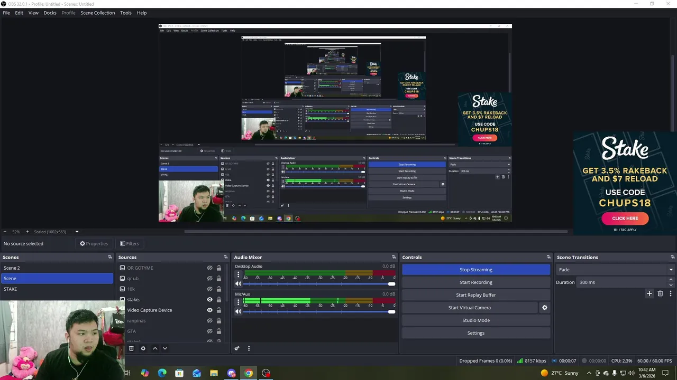Remove scene transition with the trash icon
677x380 pixels.
click(x=660, y=293)
